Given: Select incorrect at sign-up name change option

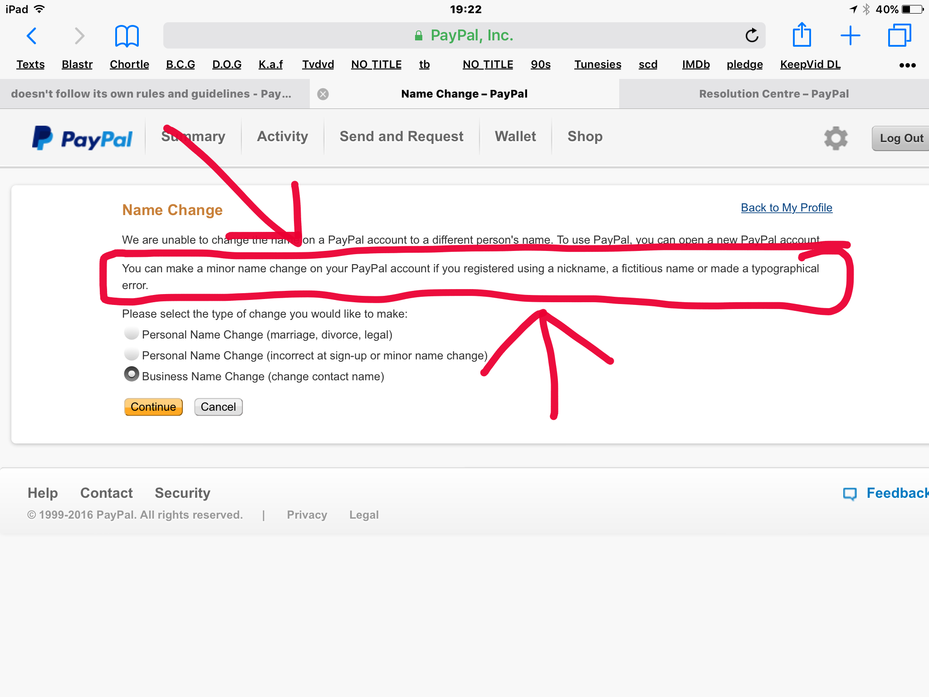Looking at the screenshot, I should click(132, 354).
